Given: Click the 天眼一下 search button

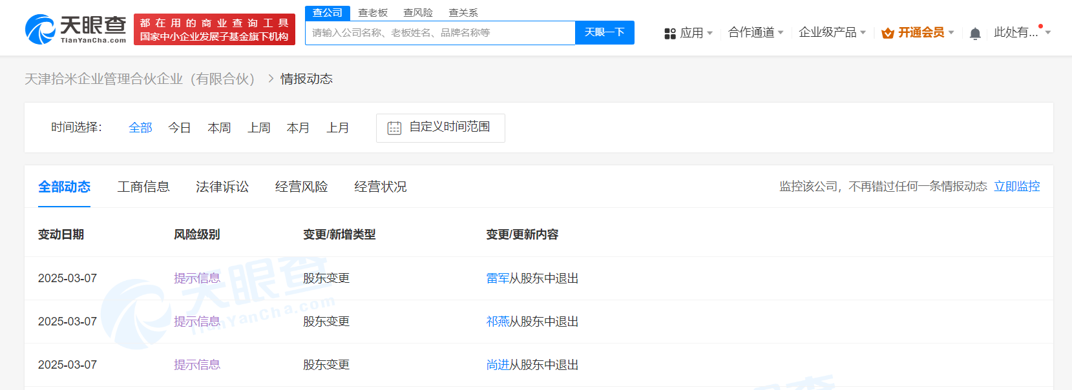Looking at the screenshot, I should click(x=604, y=32).
